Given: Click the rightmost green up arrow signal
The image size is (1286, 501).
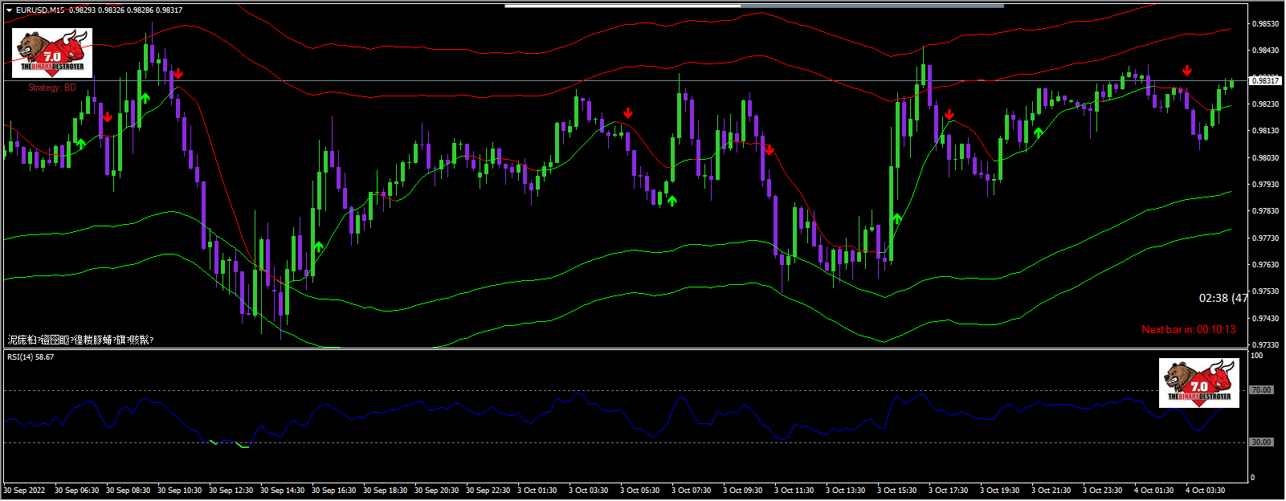Looking at the screenshot, I should pos(1038,132).
